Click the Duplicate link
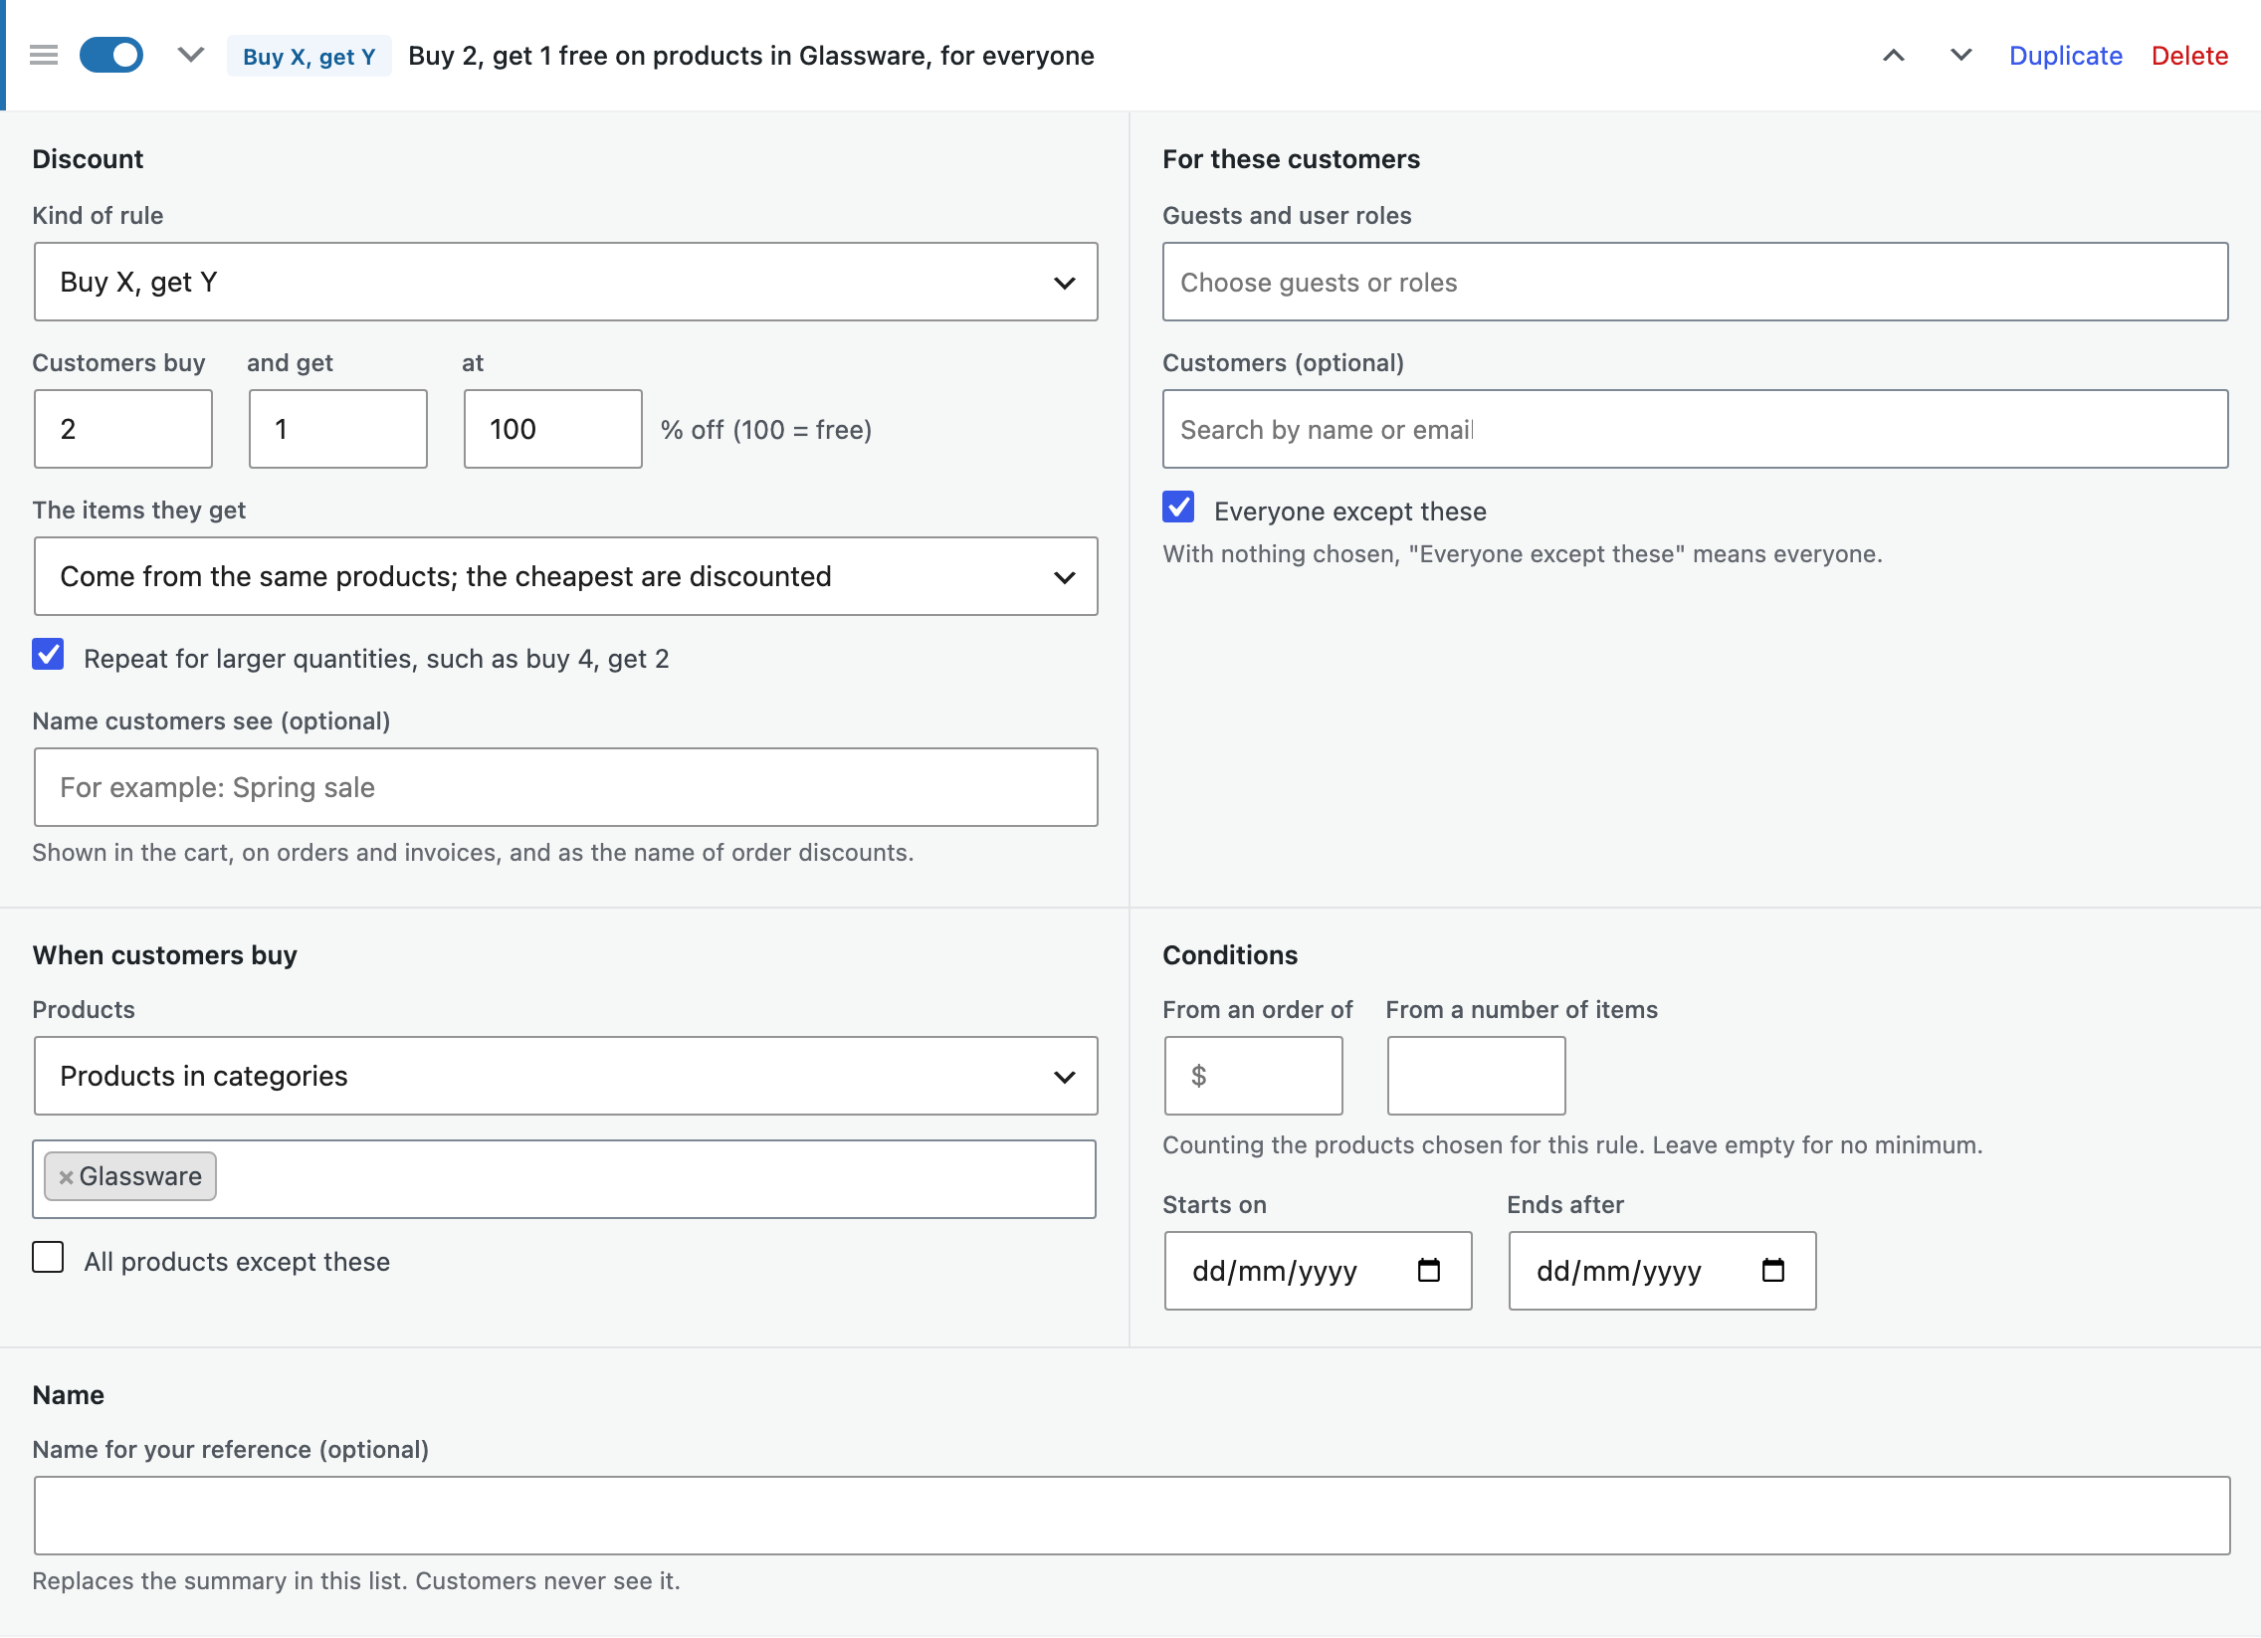Screen dimensions: 2261x1638 pos(2065,56)
